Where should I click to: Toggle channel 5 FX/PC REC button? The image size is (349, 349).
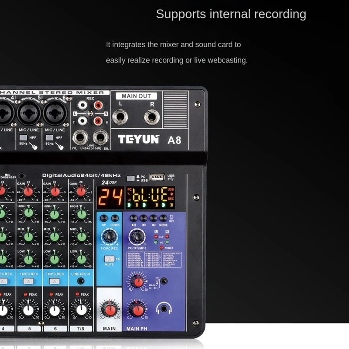click(x=28, y=281)
